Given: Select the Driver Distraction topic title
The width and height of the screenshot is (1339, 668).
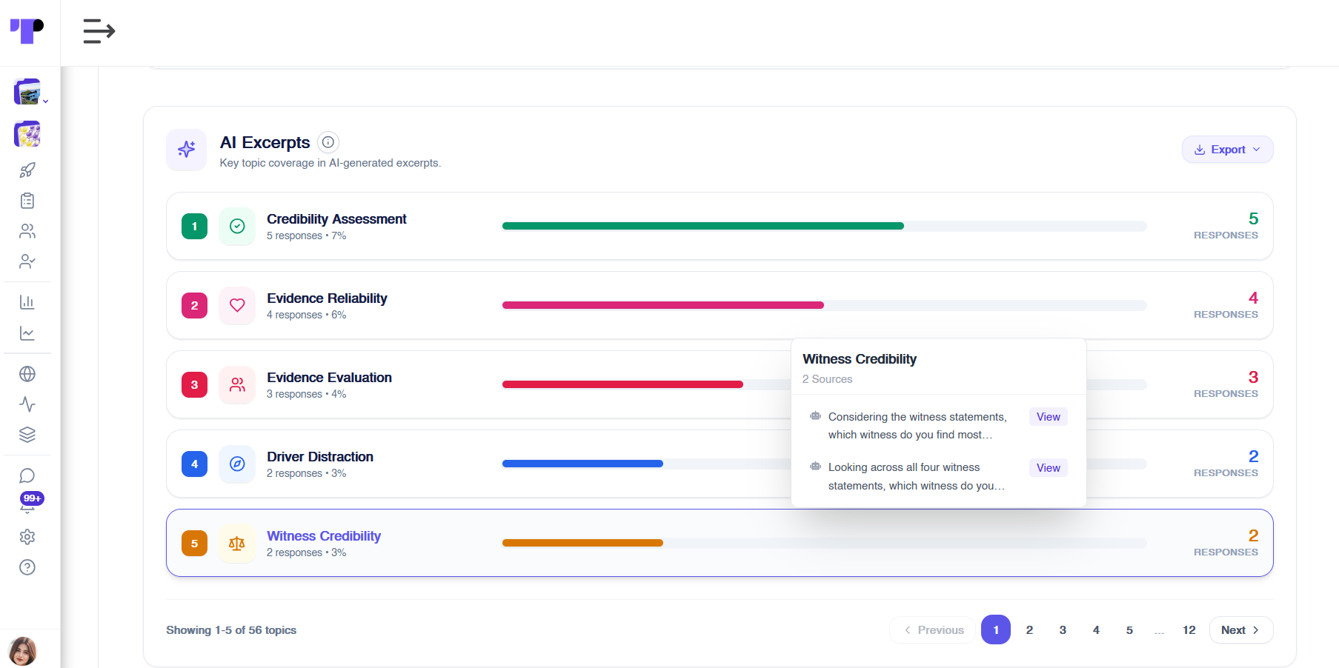Looking at the screenshot, I should pyautogui.click(x=320, y=457).
